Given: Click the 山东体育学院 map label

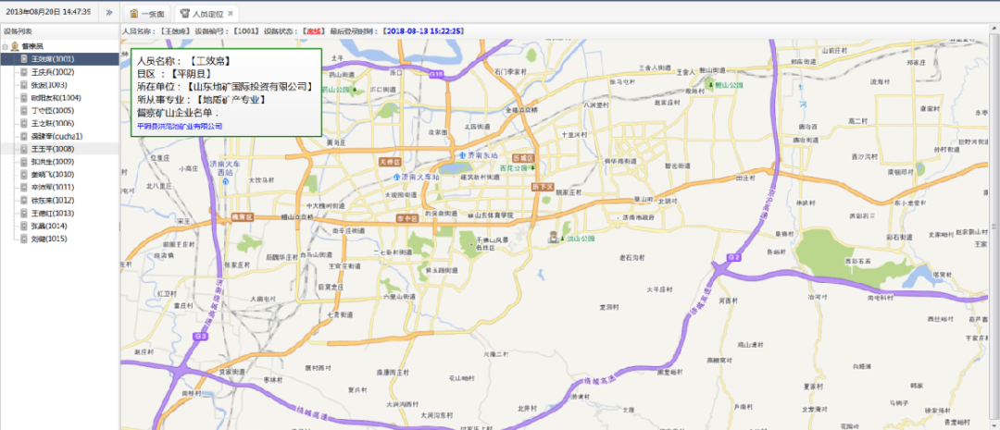Looking at the screenshot, I should coord(492,215).
